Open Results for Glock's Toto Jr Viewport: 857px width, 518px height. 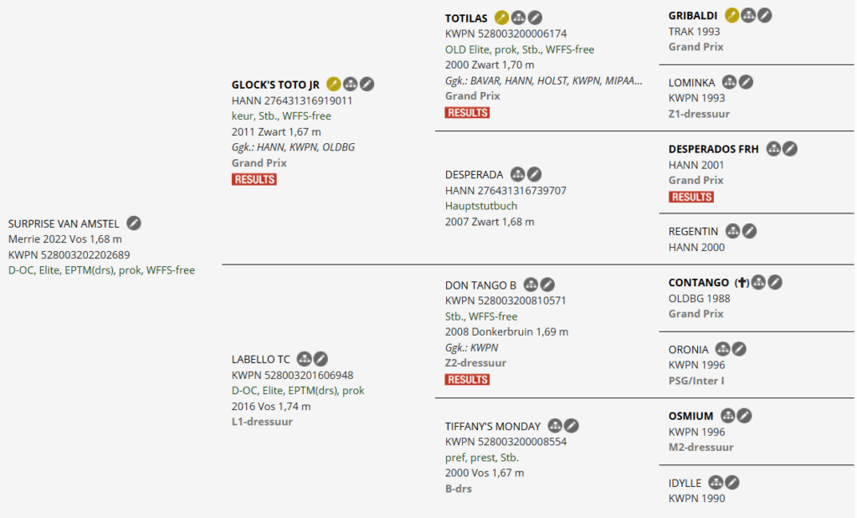tap(254, 179)
